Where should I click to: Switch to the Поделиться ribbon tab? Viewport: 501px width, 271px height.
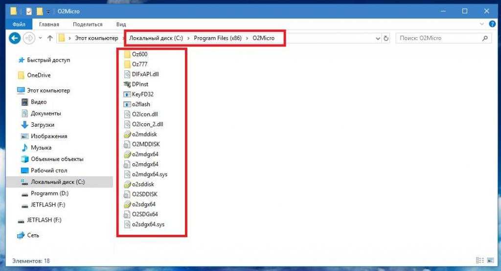tap(88, 24)
